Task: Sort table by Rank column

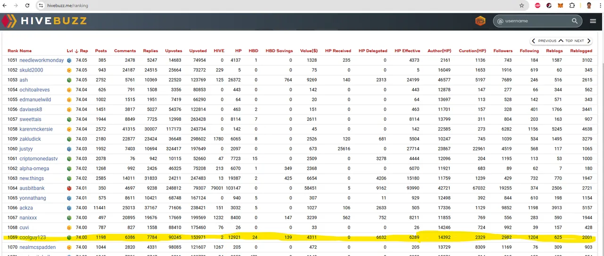Action: pos(13,51)
